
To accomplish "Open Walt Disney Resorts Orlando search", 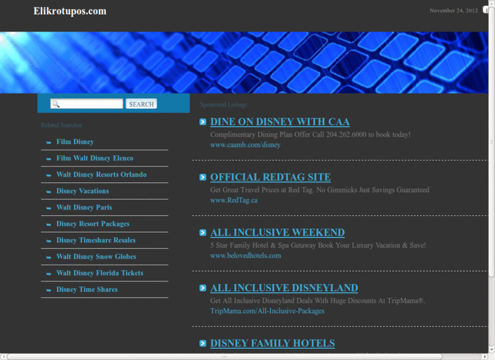I will pyautogui.click(x=101, y=174).
